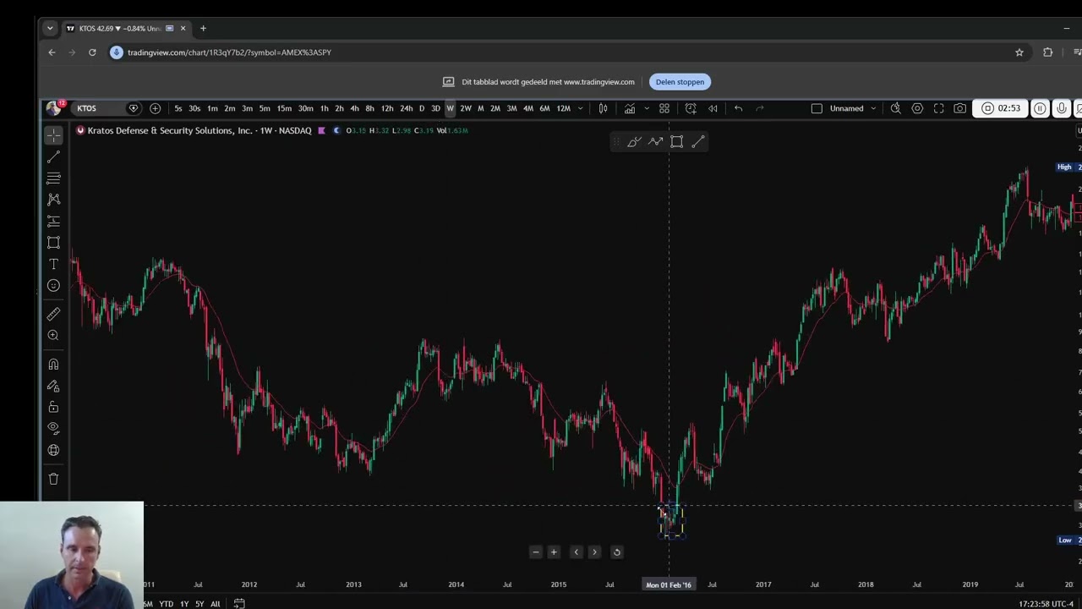Viewport: 1082px width, 609px height.
Task: Pause the screen recording
Action: [x=1040, y=108]
